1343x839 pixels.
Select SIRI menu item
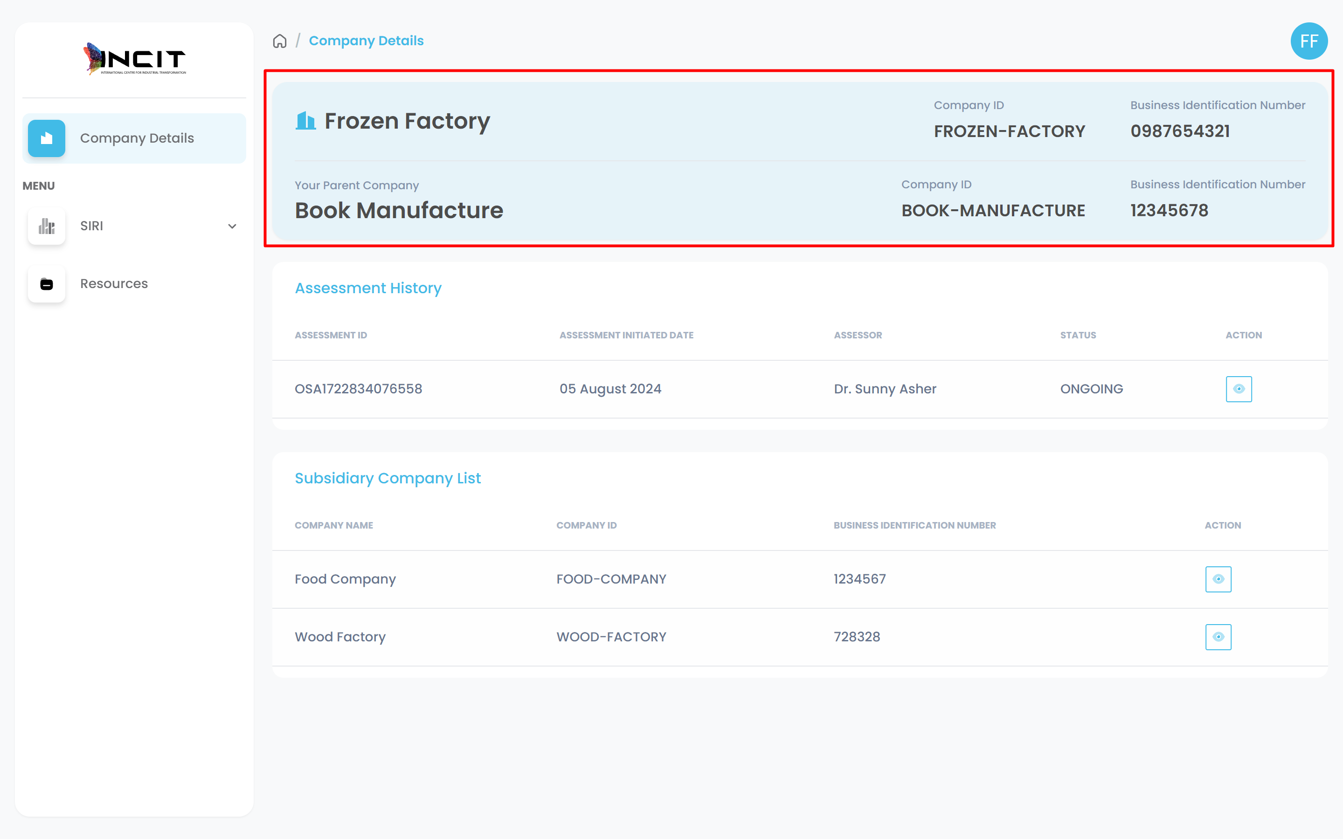(134, 226)
